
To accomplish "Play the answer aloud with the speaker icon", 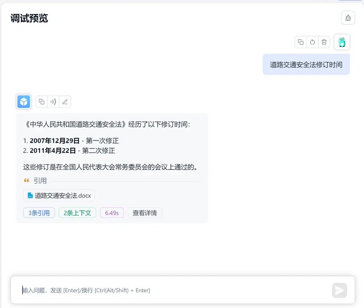I will pos(53,102).
